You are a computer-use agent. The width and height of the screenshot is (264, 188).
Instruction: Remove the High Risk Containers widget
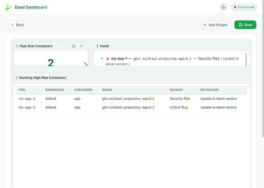(x=81, y=46)
